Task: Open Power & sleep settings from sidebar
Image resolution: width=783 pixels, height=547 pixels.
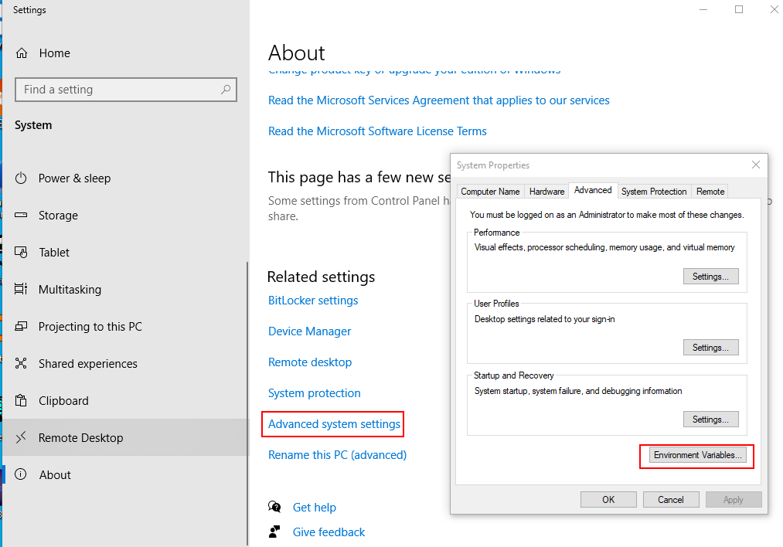Action: [x=21, y=178]
